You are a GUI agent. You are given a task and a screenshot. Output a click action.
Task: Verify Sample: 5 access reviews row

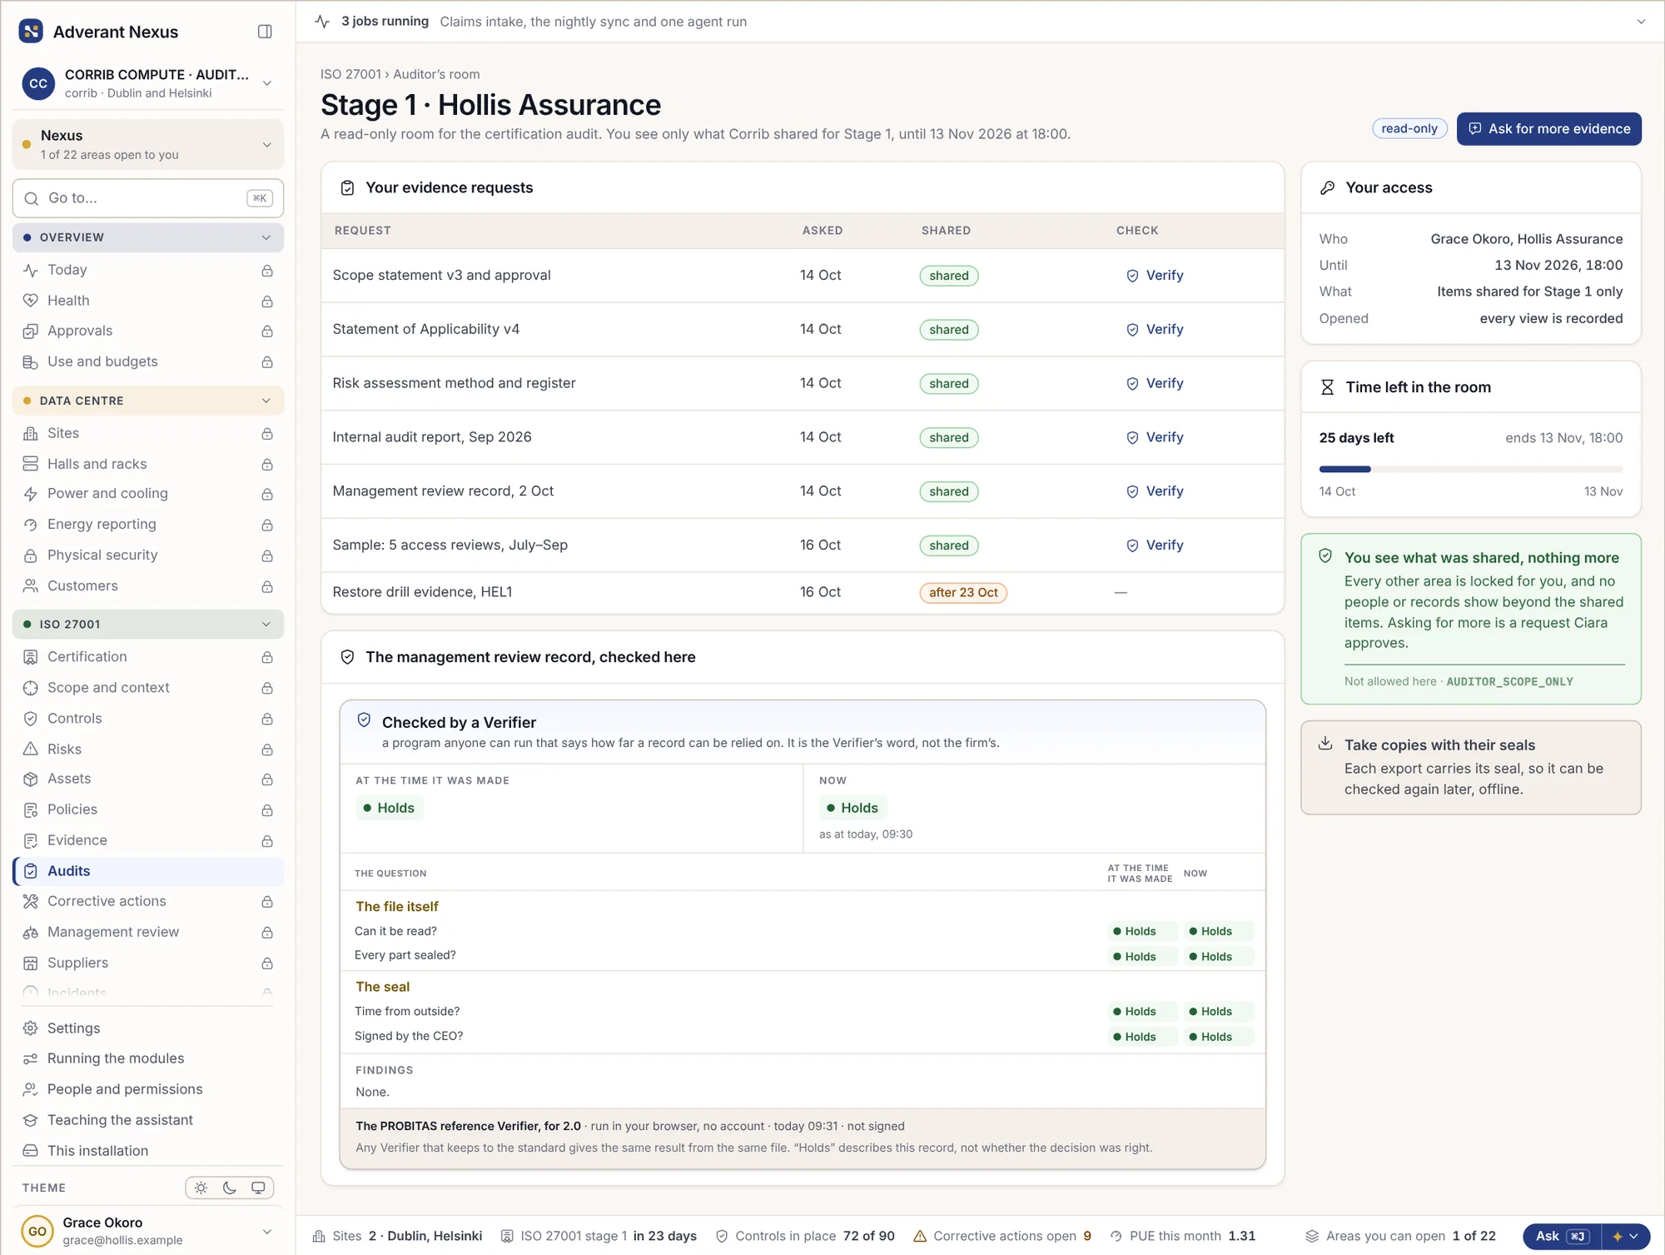(x=1155, y=545)
